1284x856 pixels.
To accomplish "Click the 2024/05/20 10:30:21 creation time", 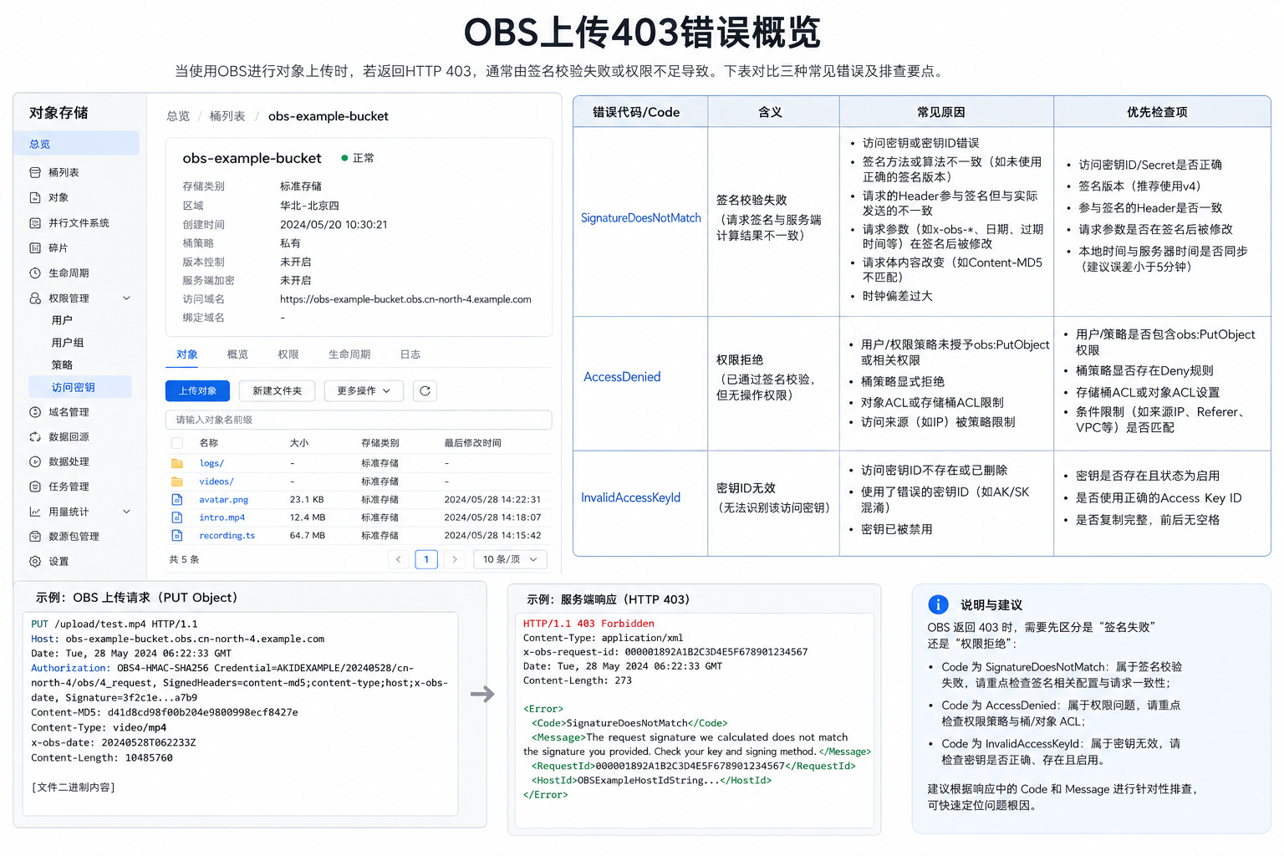I will (x=334, y=225).
